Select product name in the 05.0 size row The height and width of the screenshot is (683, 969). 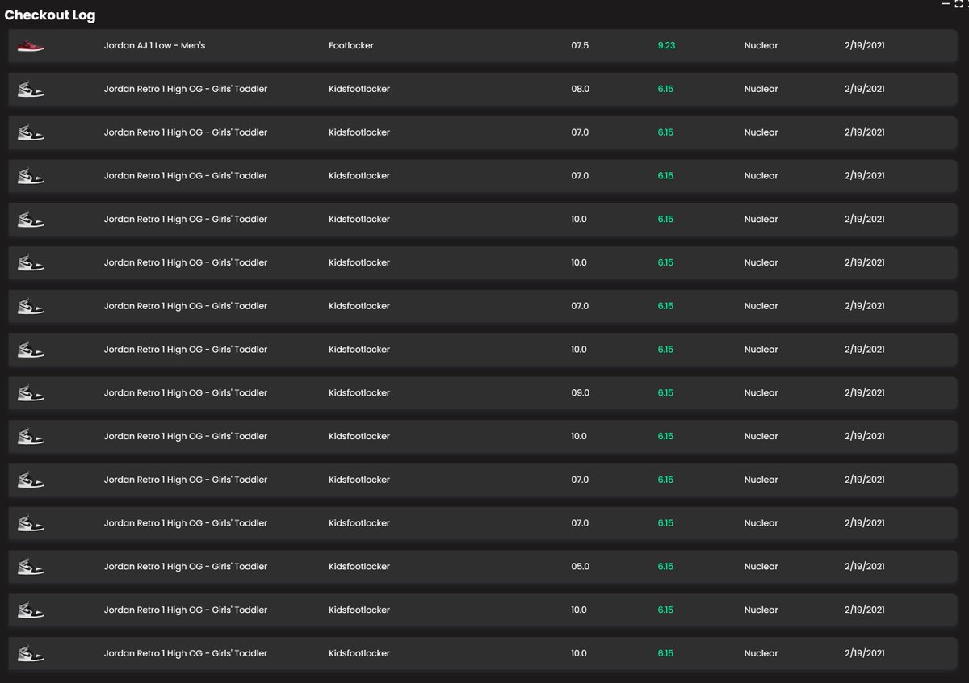pyautogui.click(x=186, y=566)
